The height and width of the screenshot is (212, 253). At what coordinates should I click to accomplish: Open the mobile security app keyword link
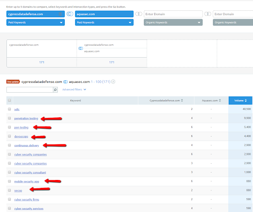(27, 181)
